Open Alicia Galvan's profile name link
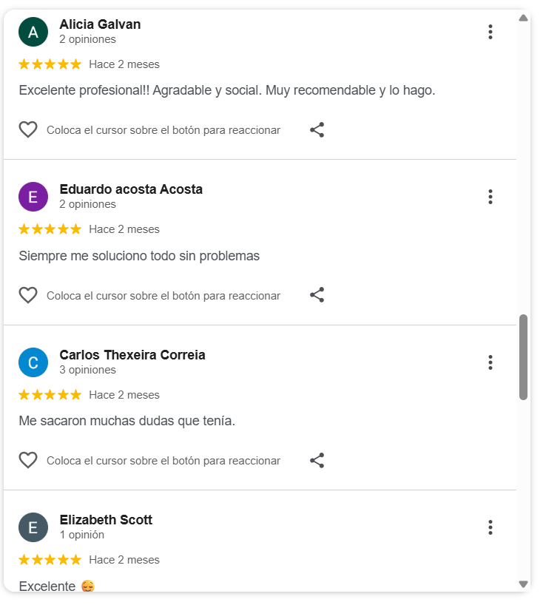The height and width of the screenshot is (605, 543). coord(100,24)
